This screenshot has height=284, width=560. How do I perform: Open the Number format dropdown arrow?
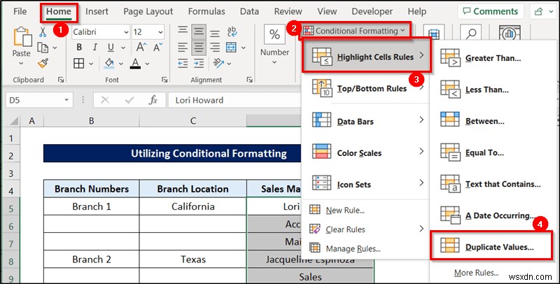[x=274, y=62]
